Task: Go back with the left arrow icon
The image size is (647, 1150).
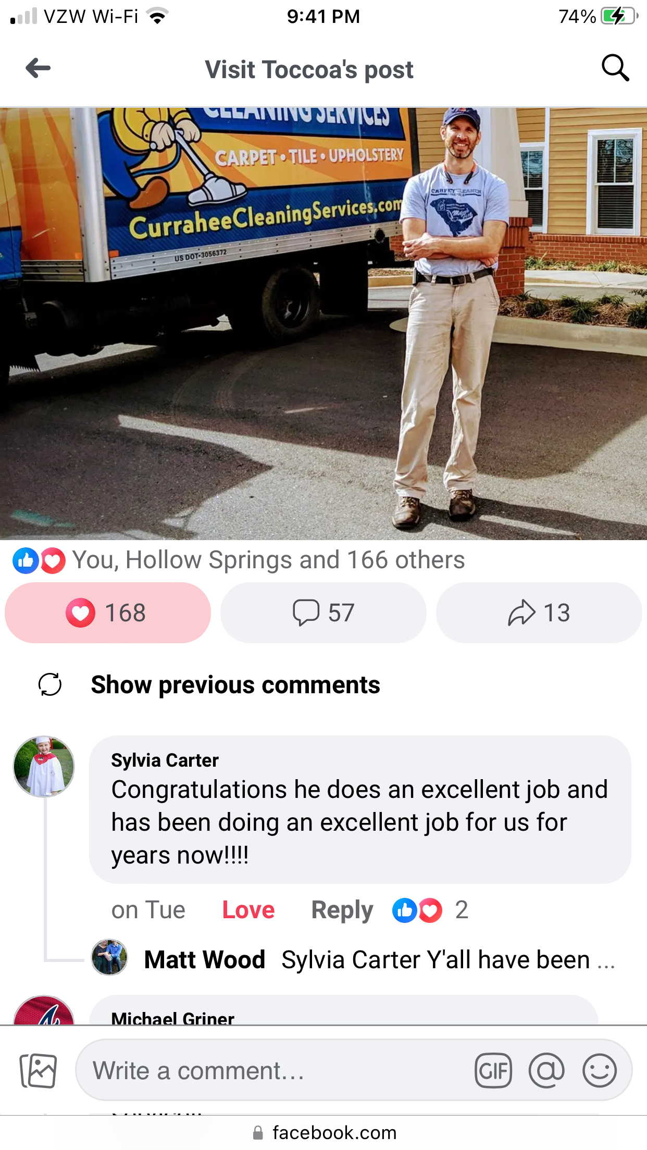Action: tap(38, 68)
